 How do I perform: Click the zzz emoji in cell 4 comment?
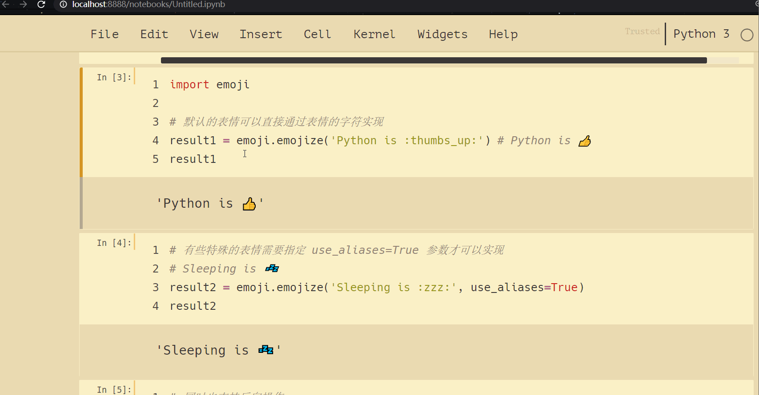click(272, 268)
